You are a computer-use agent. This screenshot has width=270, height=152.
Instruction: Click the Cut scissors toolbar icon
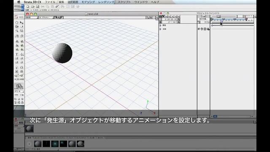pos(43,7)
